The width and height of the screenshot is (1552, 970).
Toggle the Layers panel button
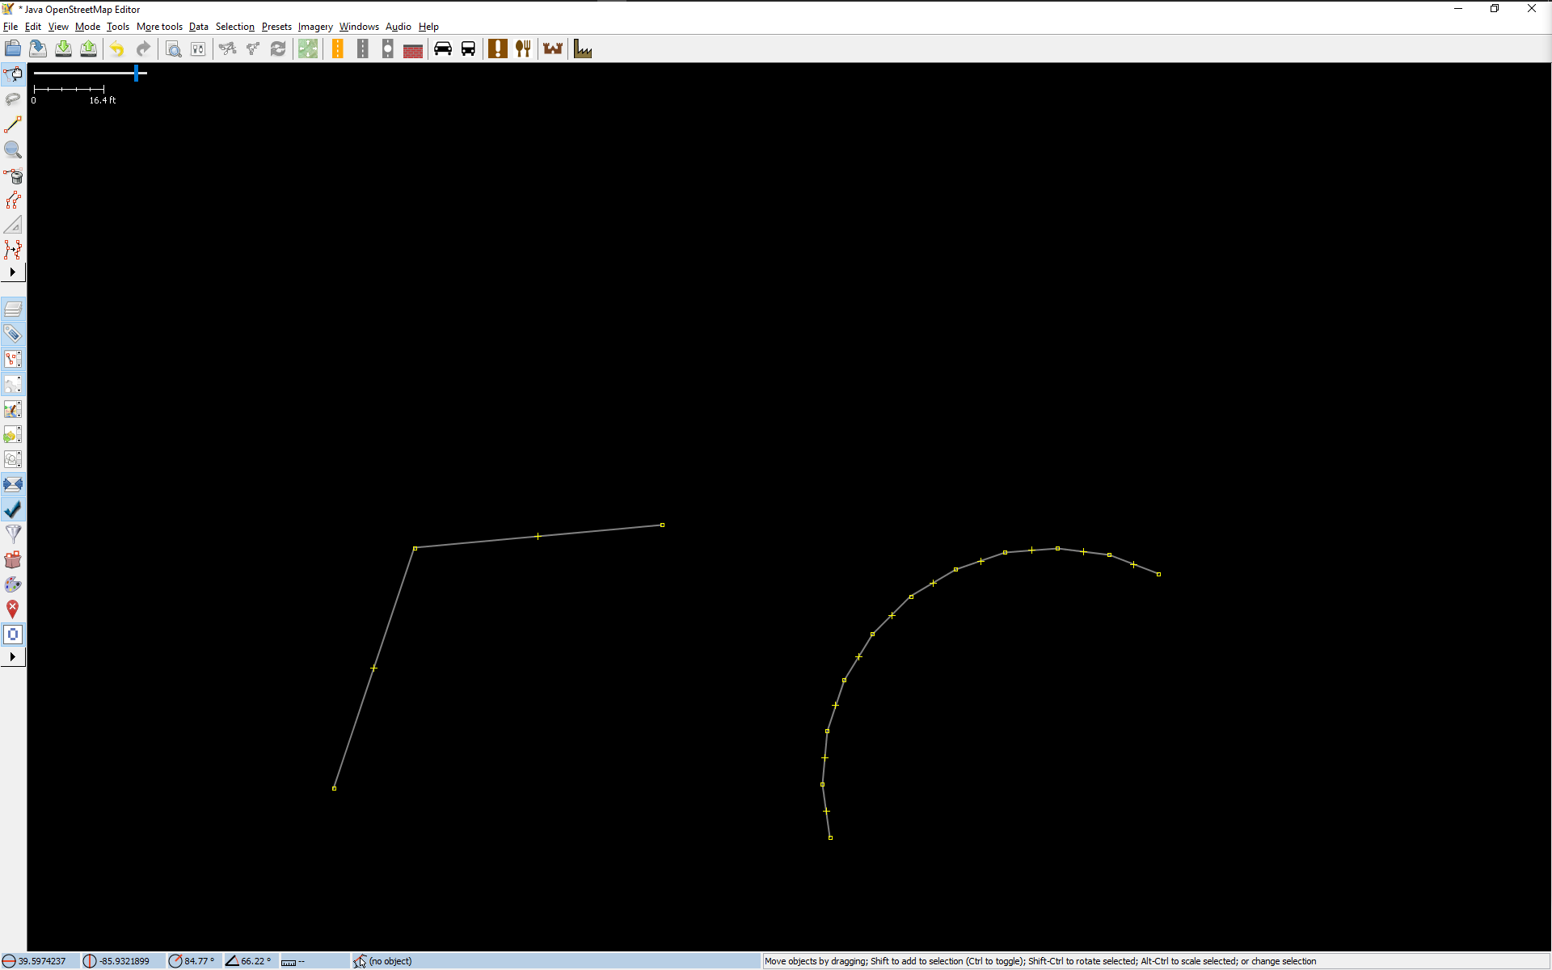13,309
